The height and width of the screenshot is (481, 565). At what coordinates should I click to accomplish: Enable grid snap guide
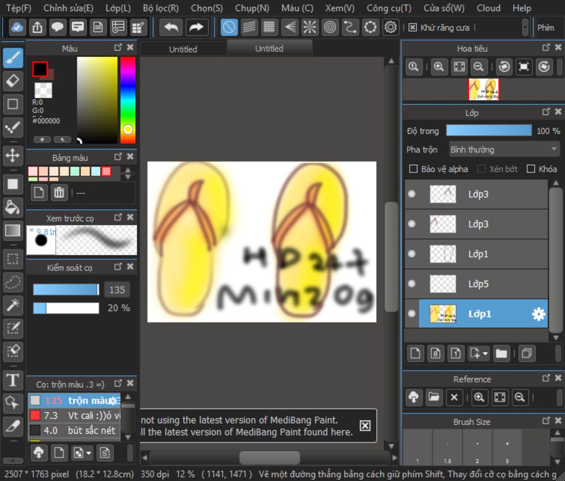269,27
